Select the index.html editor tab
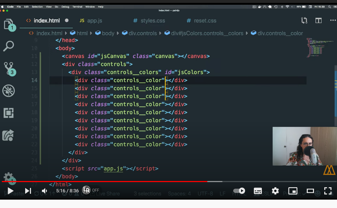Screen dimensions: 337x208 point(47,21)
